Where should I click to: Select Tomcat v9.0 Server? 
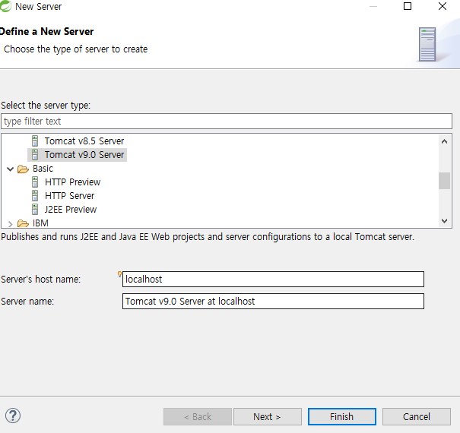click(84, 155)
